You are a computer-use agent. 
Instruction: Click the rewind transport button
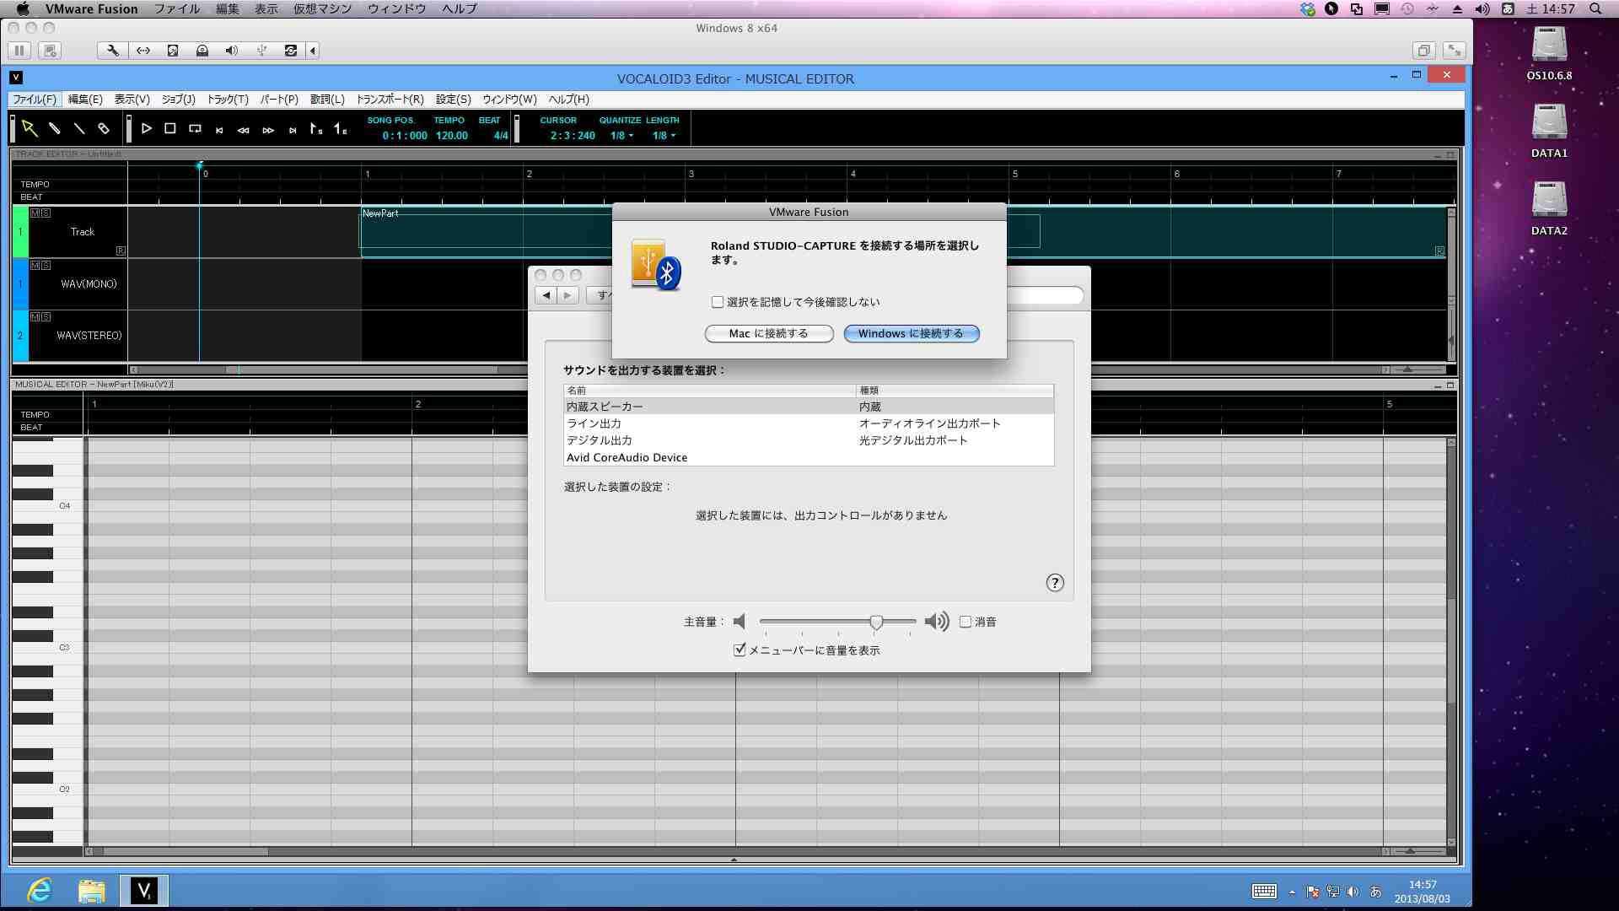tap(244, 130)
